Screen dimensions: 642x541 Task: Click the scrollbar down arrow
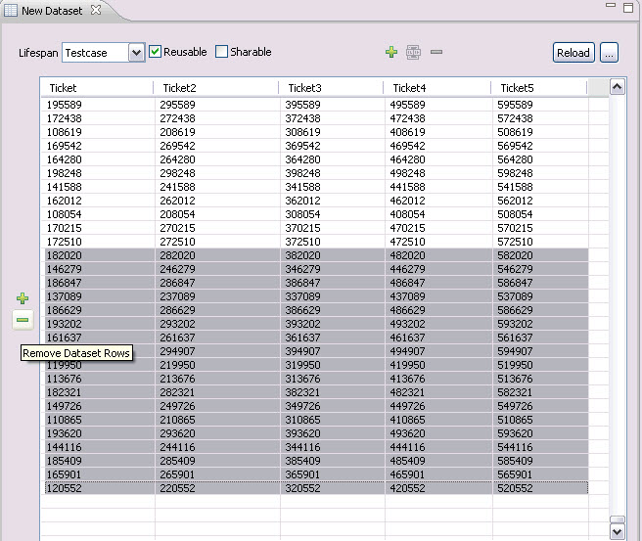(617, 532)
